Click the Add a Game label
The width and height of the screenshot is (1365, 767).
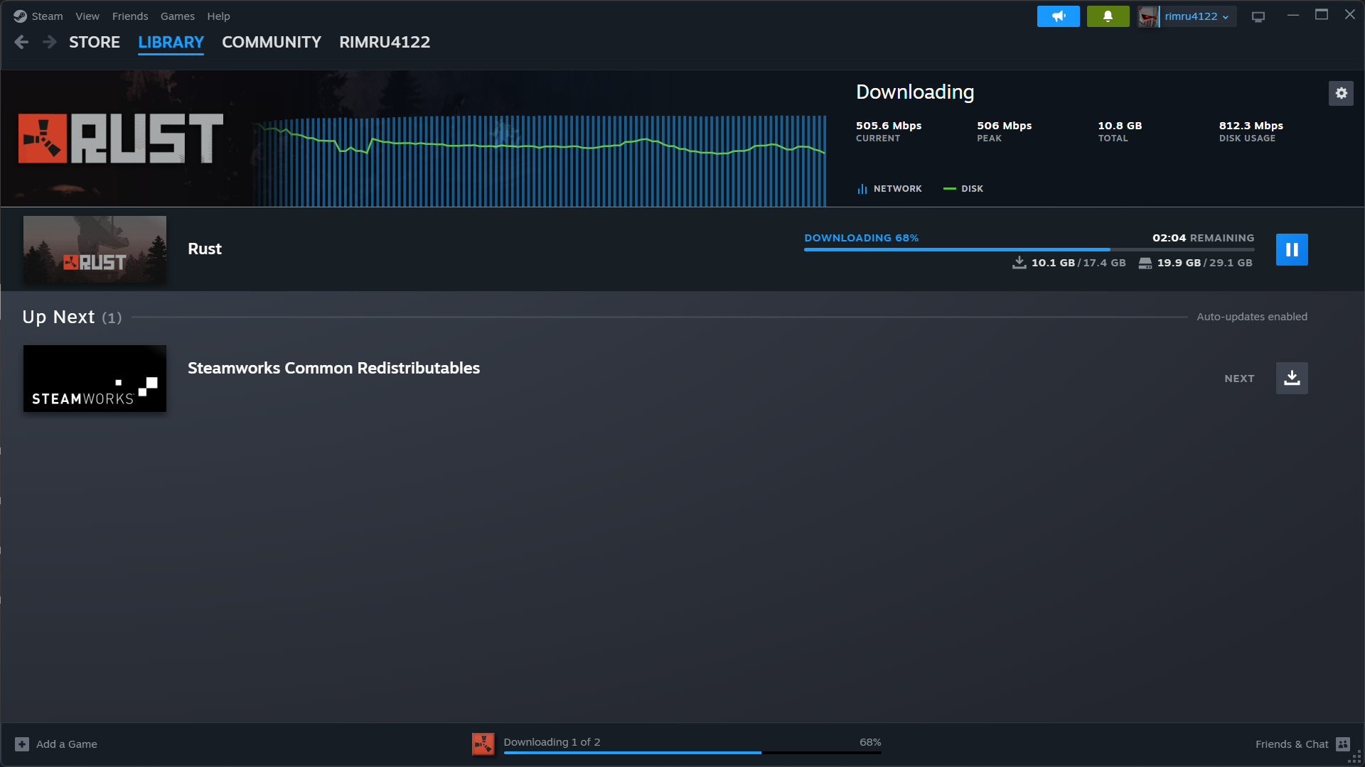click(67, 744)
